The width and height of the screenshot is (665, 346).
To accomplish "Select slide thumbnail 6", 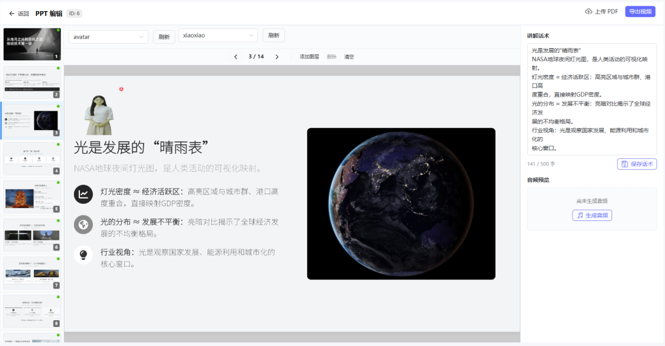I will click(32, 235).
